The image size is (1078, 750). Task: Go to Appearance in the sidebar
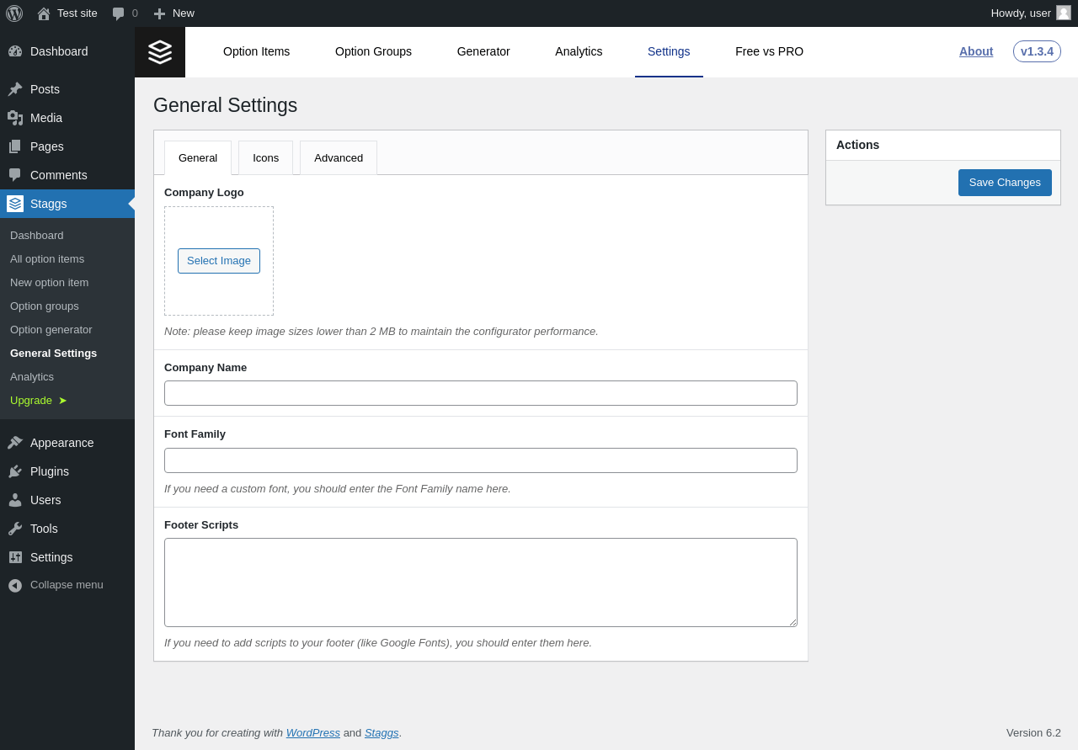[x=61, y=443]
